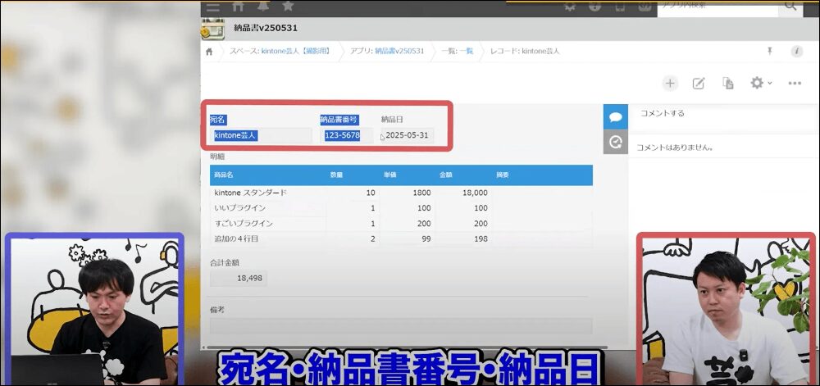Show the change history panel icon
This screenshot has height=386, width=820.
click(616, 142)
